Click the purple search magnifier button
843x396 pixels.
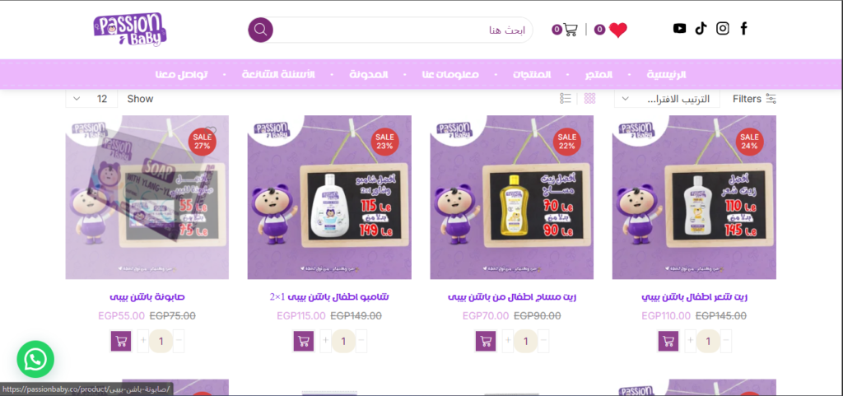coord(260,30)
